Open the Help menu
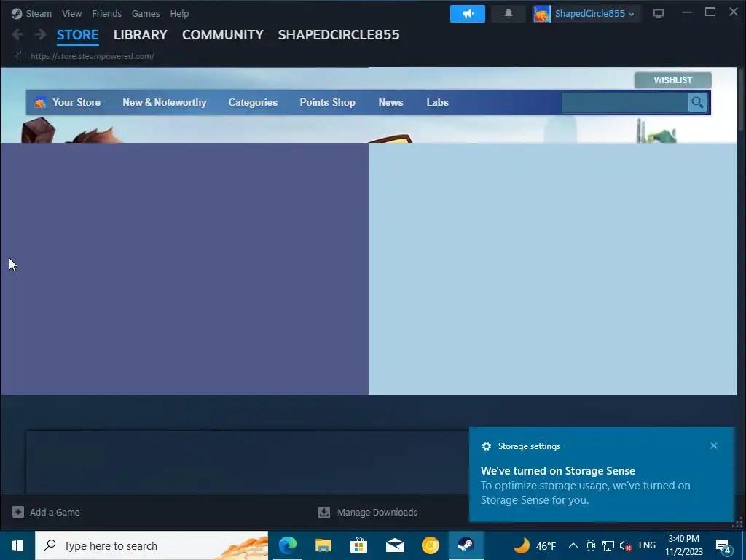 coord(179,13)
